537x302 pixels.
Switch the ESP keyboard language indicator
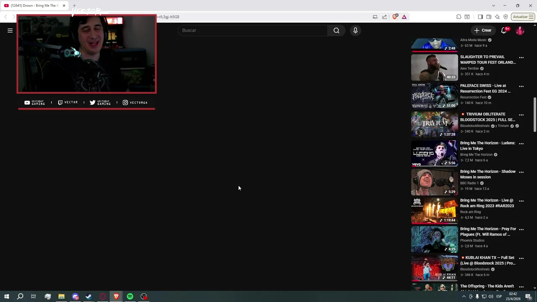click(x=499, y=297)
